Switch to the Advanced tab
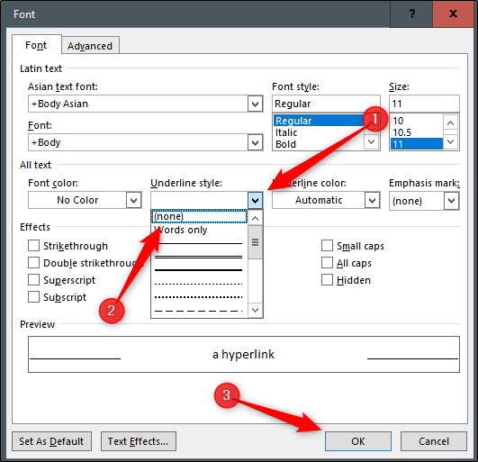 pos(90,46)
